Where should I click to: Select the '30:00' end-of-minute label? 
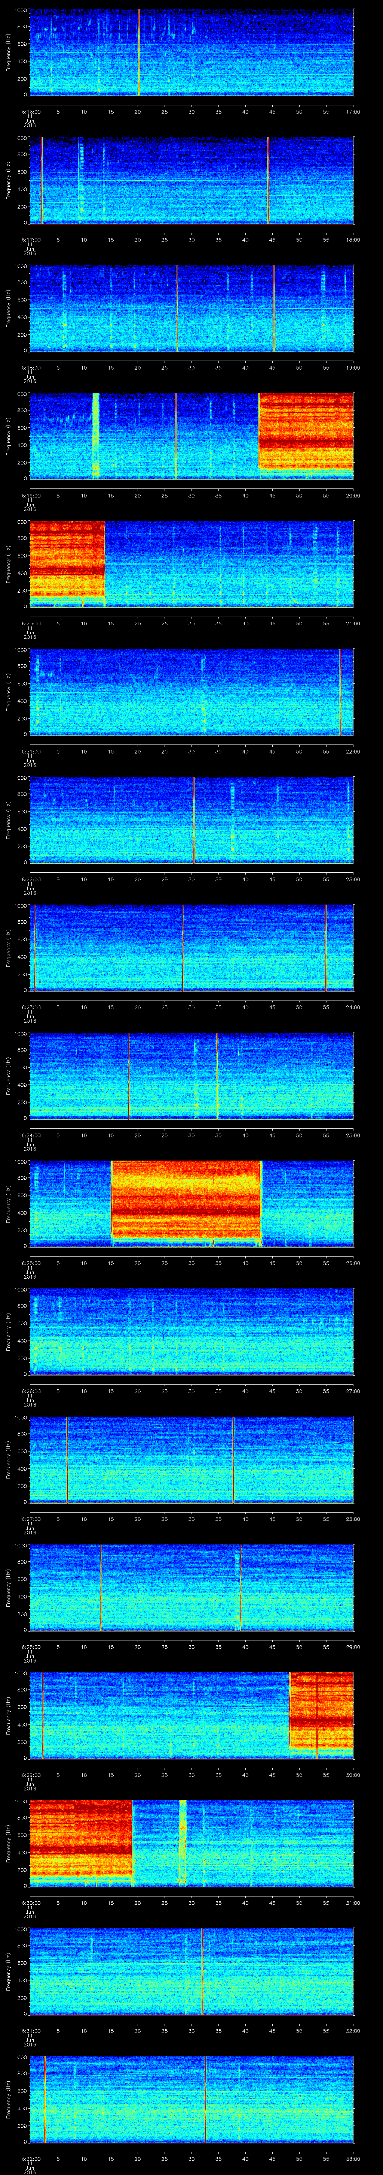point(353,1774)
